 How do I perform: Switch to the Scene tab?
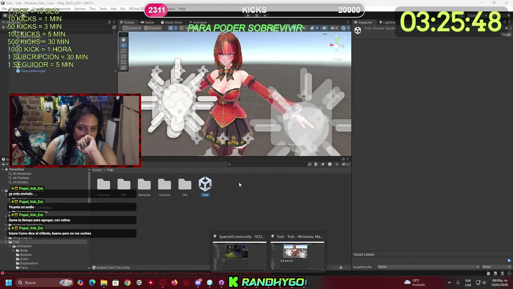[127, 22]
